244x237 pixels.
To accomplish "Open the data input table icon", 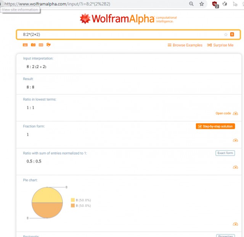I will tap(41, 45).
